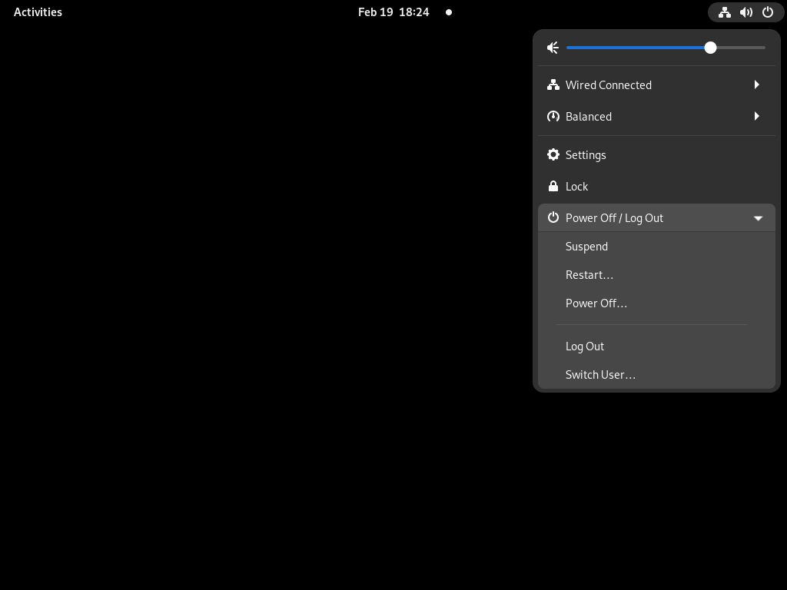Open the Balanced power mode submenu
787x590 pixels.
pyautogui.click(x=656, y=117)
